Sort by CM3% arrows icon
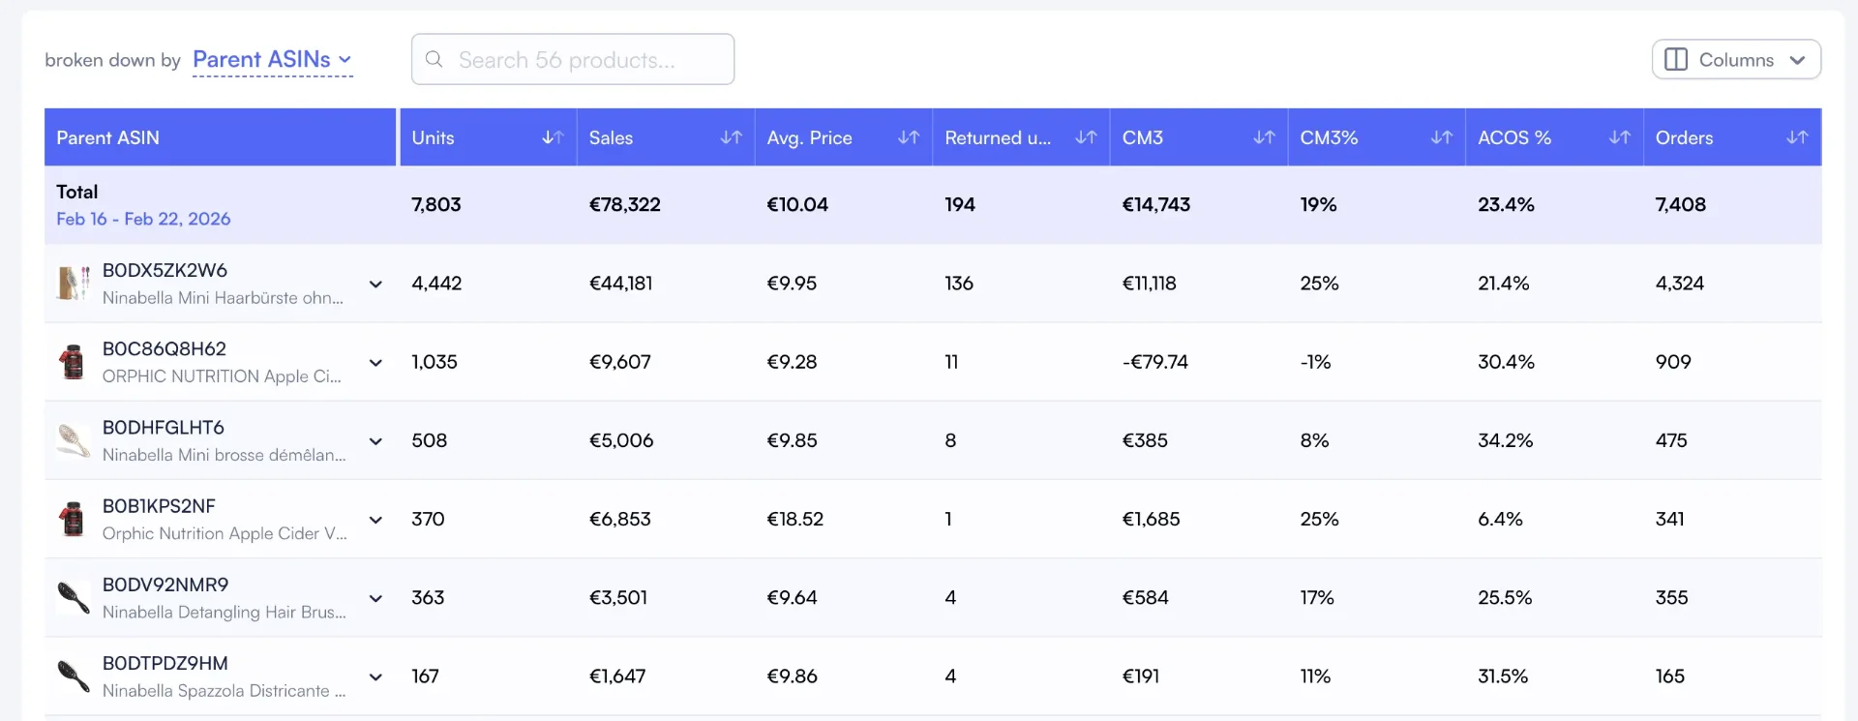The width and height of the screenshot is (1858, 721). [x=1441, y=137]
